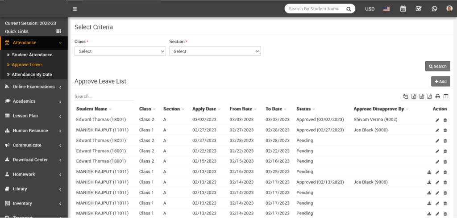Viewport: 457px width, 218px height.
Task: Toggle column visibility icon
Action: click(446, 96)
